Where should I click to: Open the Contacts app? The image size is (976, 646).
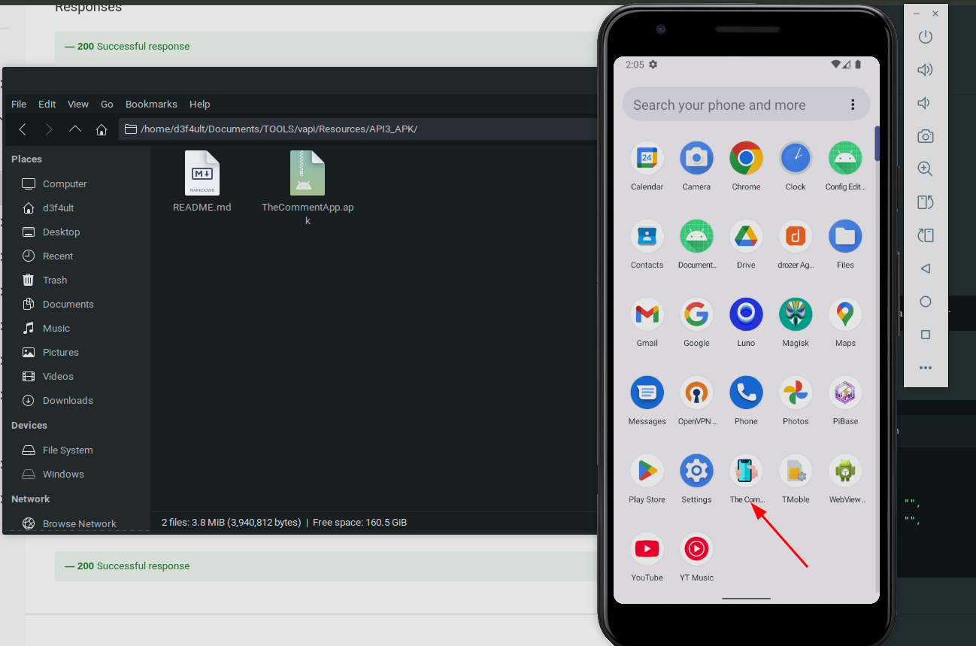click(x=647, y=237)
